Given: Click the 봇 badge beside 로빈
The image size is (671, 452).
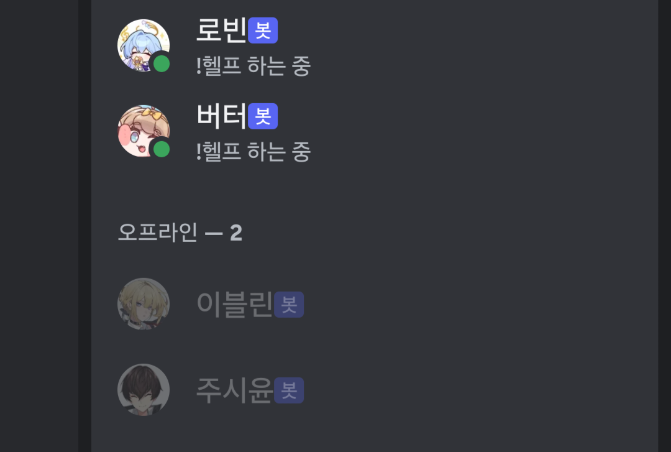Looking at the screenshot, I should click(x=263, y=30).
